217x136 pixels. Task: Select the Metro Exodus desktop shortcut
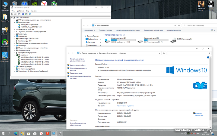click(x=211, y=6)
